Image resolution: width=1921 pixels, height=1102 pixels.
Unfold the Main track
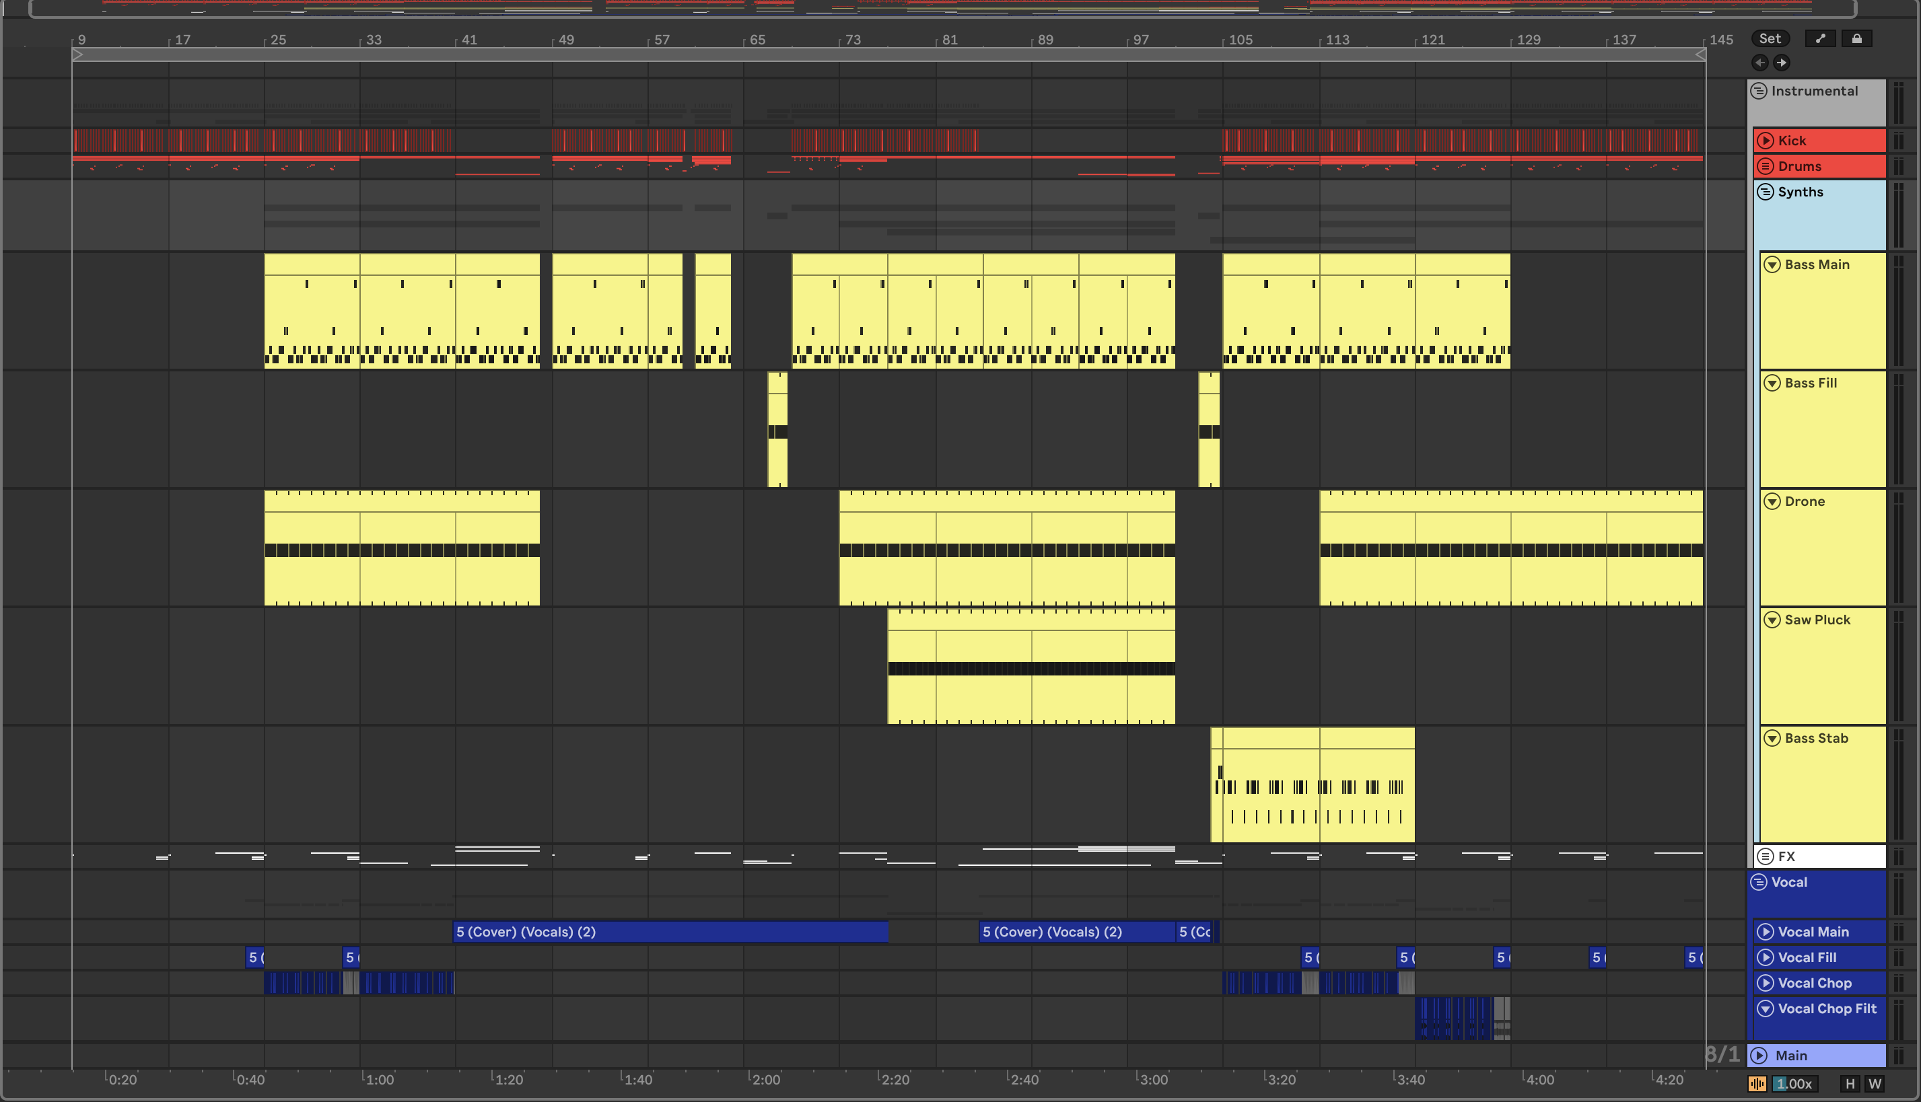pyautogui.click(x=1759, y=1056)
